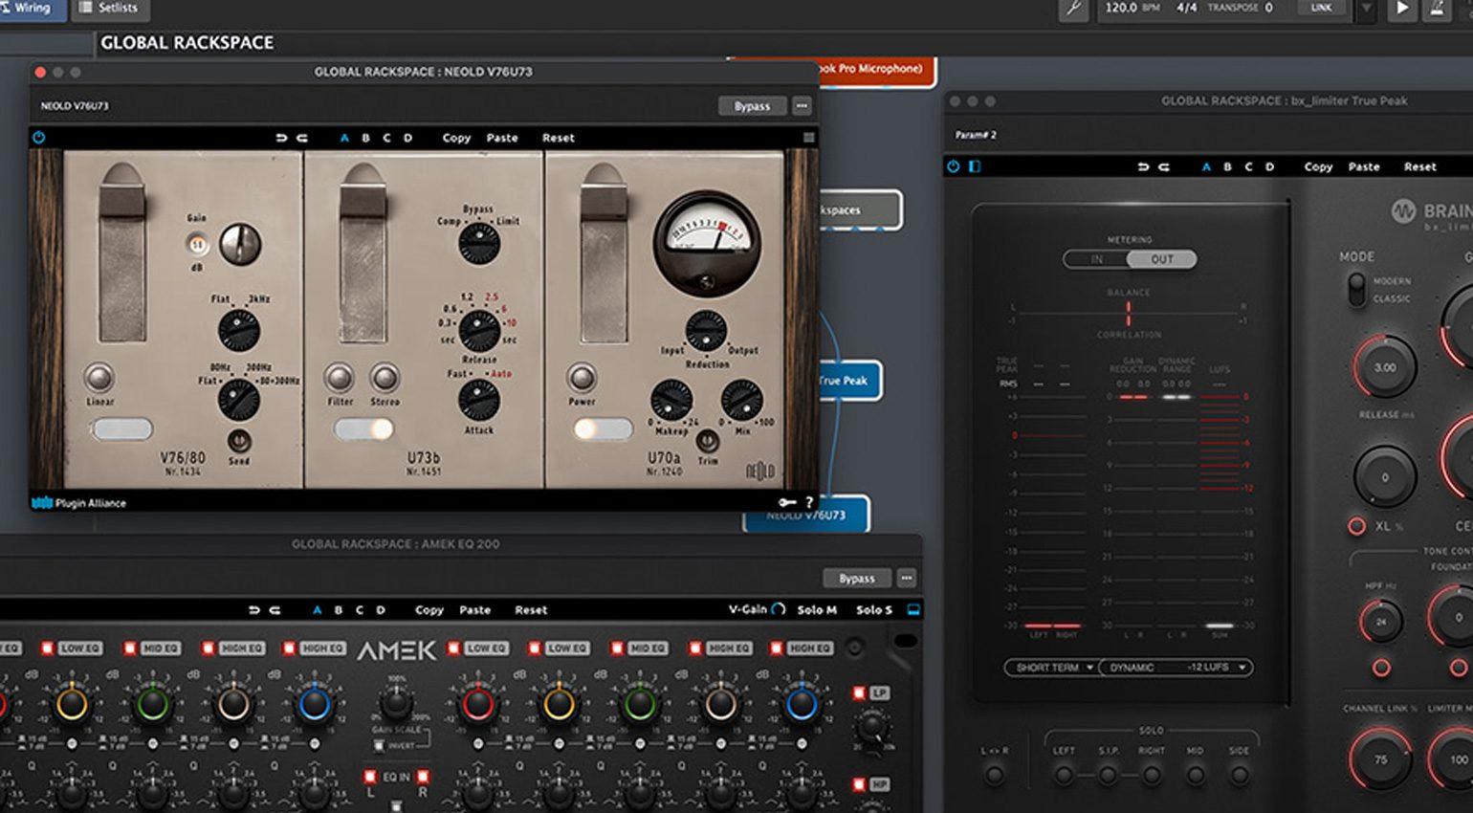1473x813 pixels.
Task: Toggle the LP filter button in AMEK
Action: [x=859, y=692]
